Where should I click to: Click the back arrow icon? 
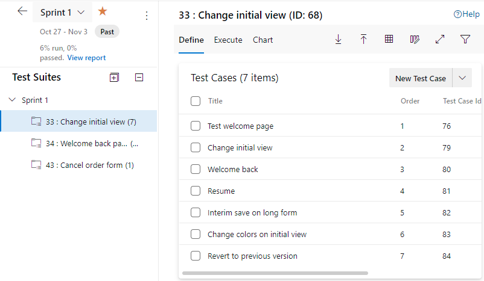point(23,11)
